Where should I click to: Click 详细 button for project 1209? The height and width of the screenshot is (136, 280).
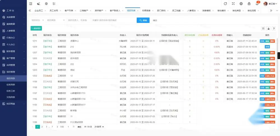267,47
